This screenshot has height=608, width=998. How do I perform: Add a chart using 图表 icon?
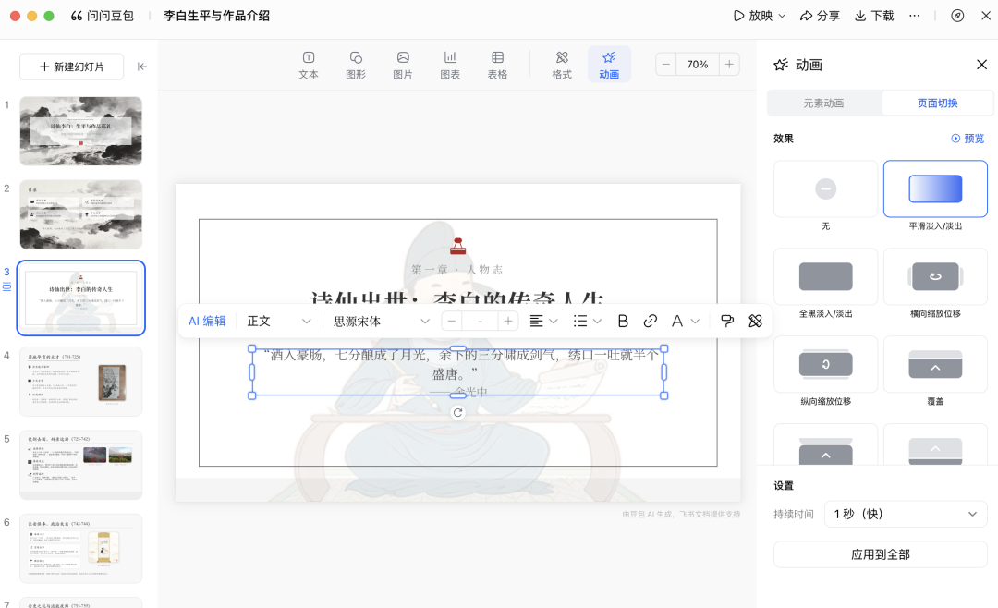(x=450, y=65)
